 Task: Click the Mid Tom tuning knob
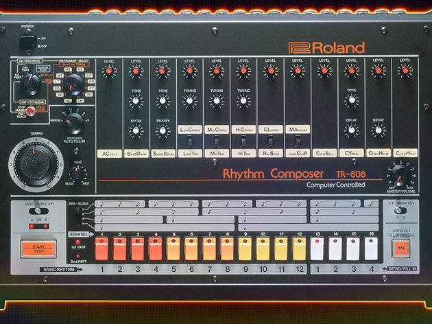pyautogui.click(x=217, y=101)
